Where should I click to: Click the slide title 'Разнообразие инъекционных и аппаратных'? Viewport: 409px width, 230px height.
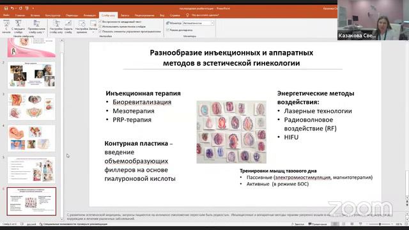click(231, 52)
